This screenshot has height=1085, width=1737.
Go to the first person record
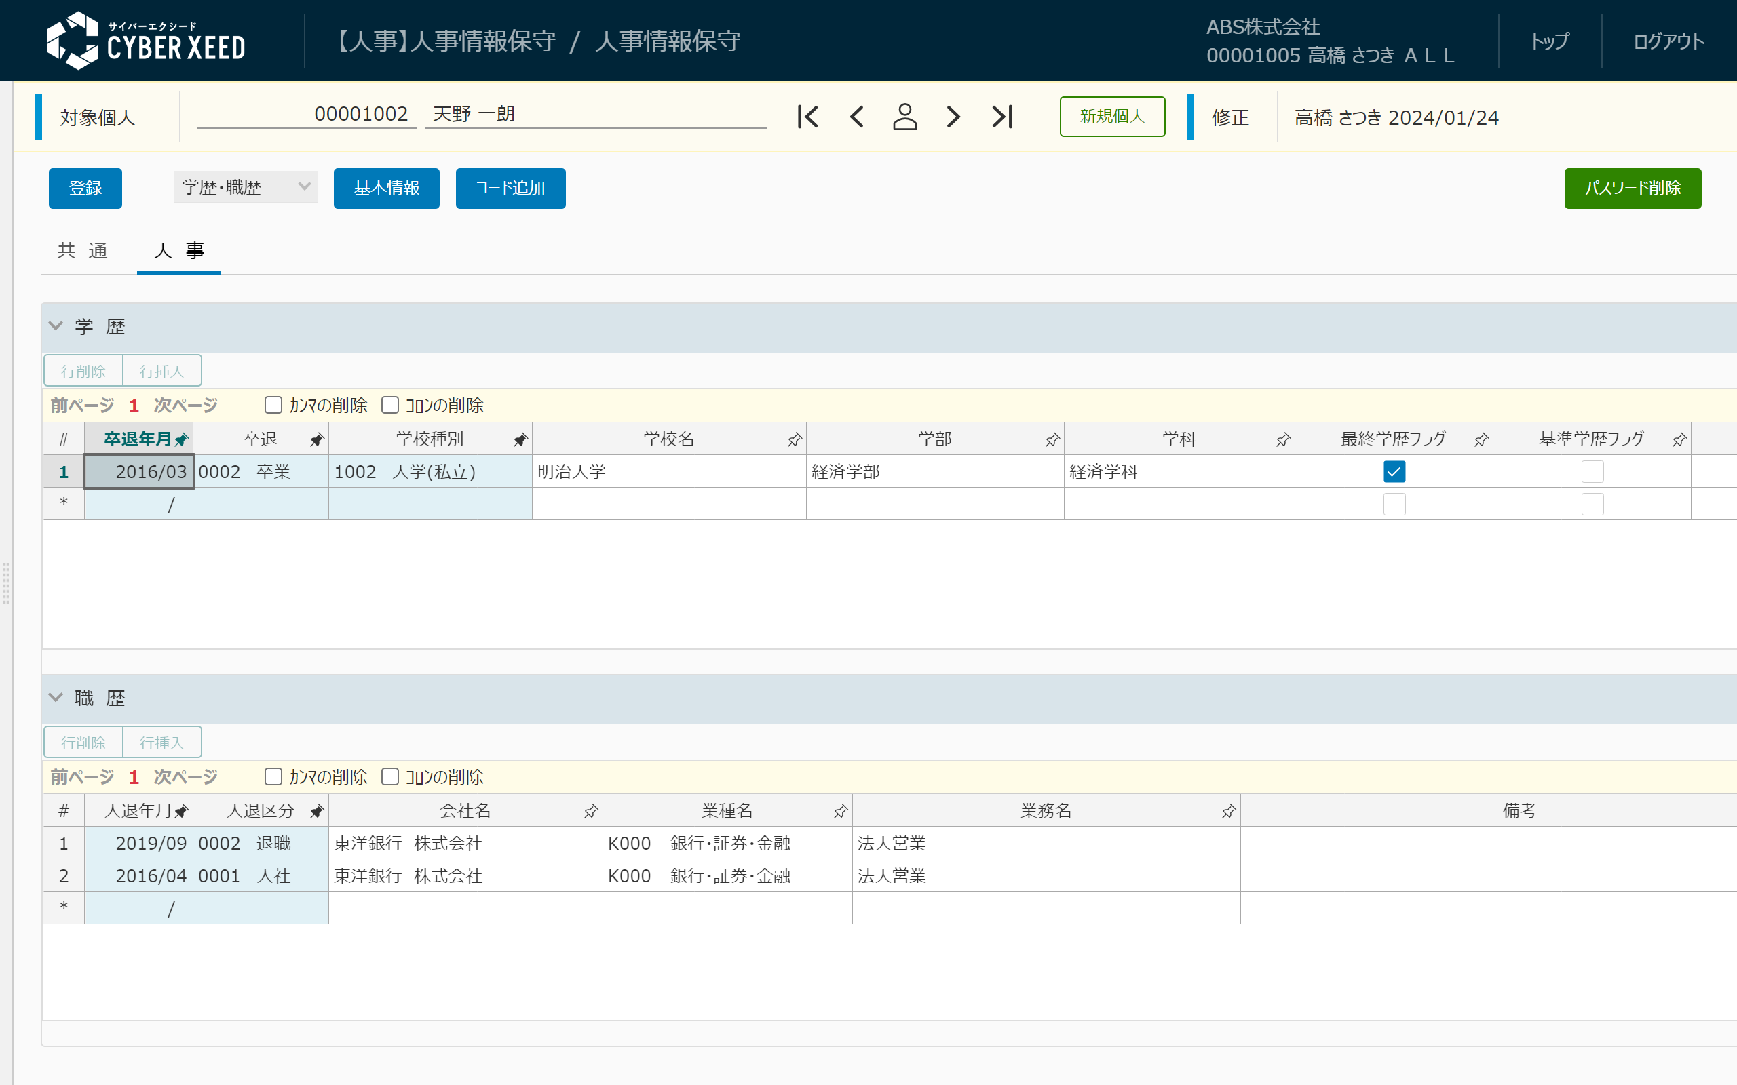pyautogui.click(x=807, y=117)
